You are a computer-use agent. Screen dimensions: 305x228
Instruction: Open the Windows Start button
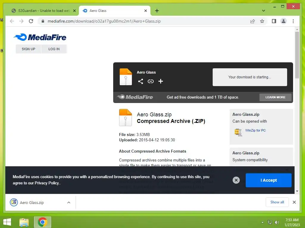[7, 222]
